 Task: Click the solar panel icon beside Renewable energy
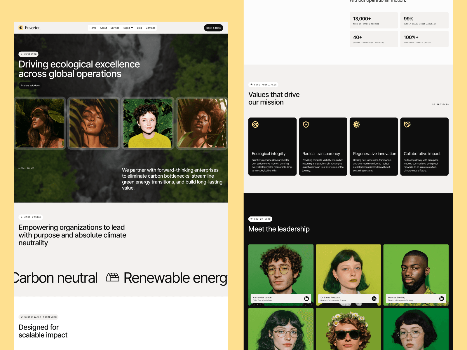(112, 277)
